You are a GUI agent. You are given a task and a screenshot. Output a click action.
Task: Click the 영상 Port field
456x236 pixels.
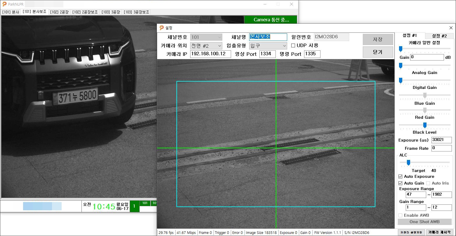click(x=267, y=54)
